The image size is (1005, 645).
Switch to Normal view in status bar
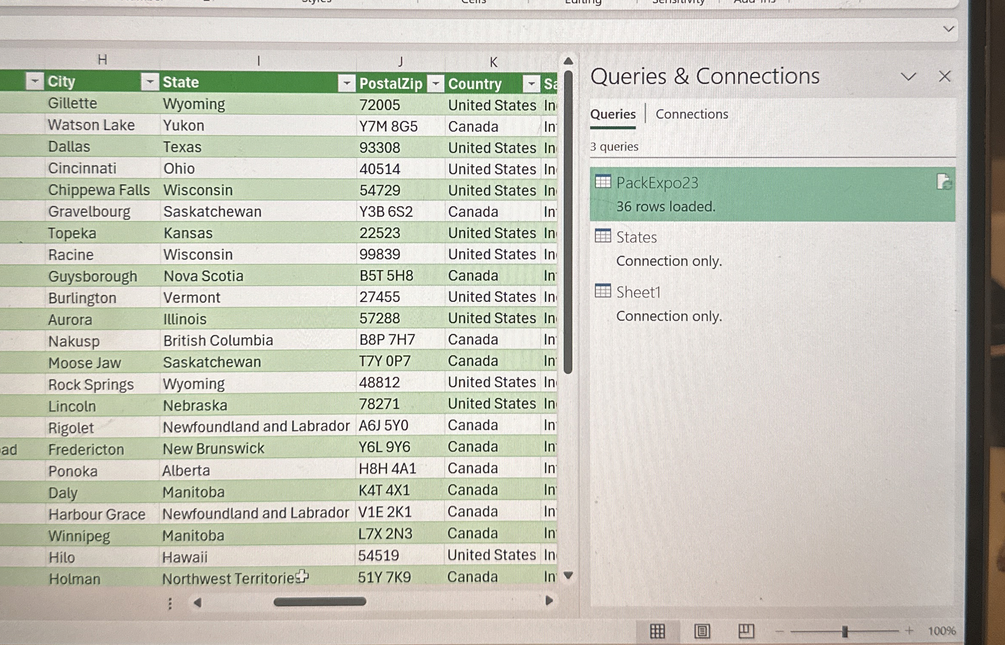click(x=658, y=632)
